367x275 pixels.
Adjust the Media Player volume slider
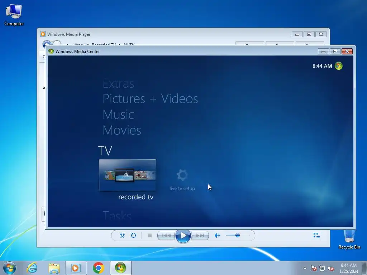coord(238,235)
